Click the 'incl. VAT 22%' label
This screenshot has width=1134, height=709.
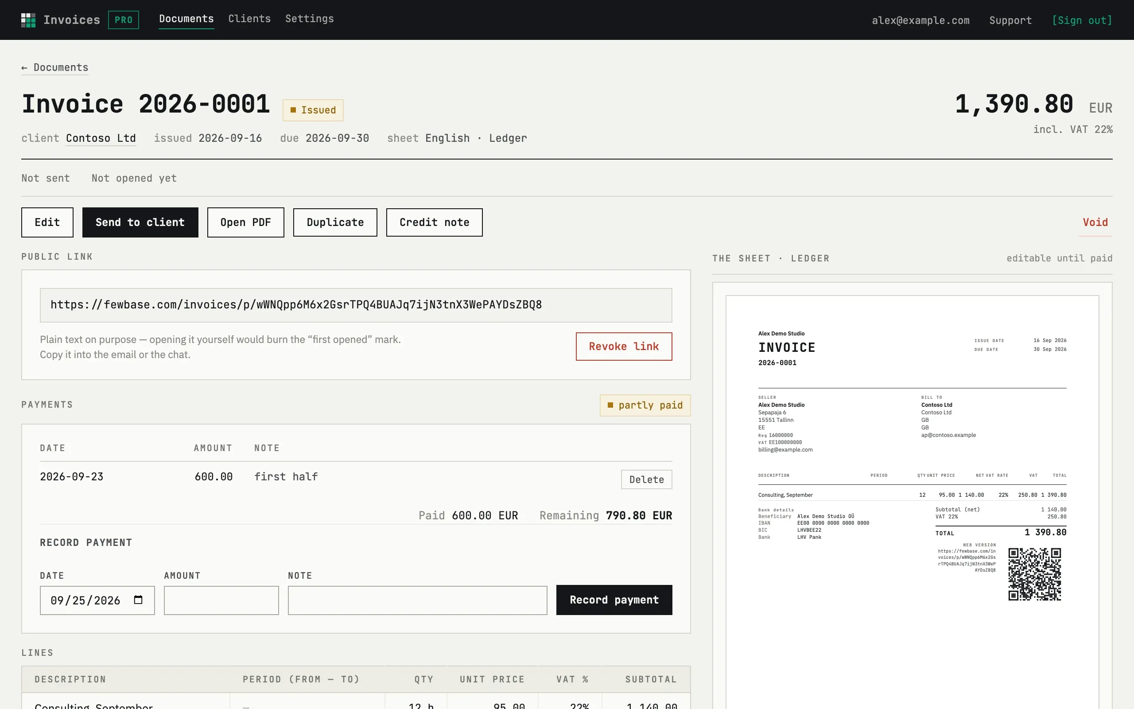pos(1072,129)
